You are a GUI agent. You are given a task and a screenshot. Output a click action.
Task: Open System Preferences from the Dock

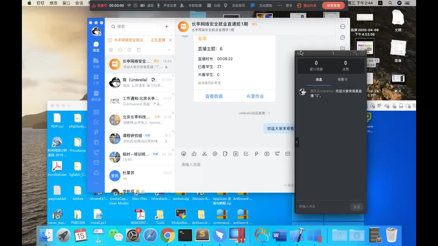click(x=133, y=235)
